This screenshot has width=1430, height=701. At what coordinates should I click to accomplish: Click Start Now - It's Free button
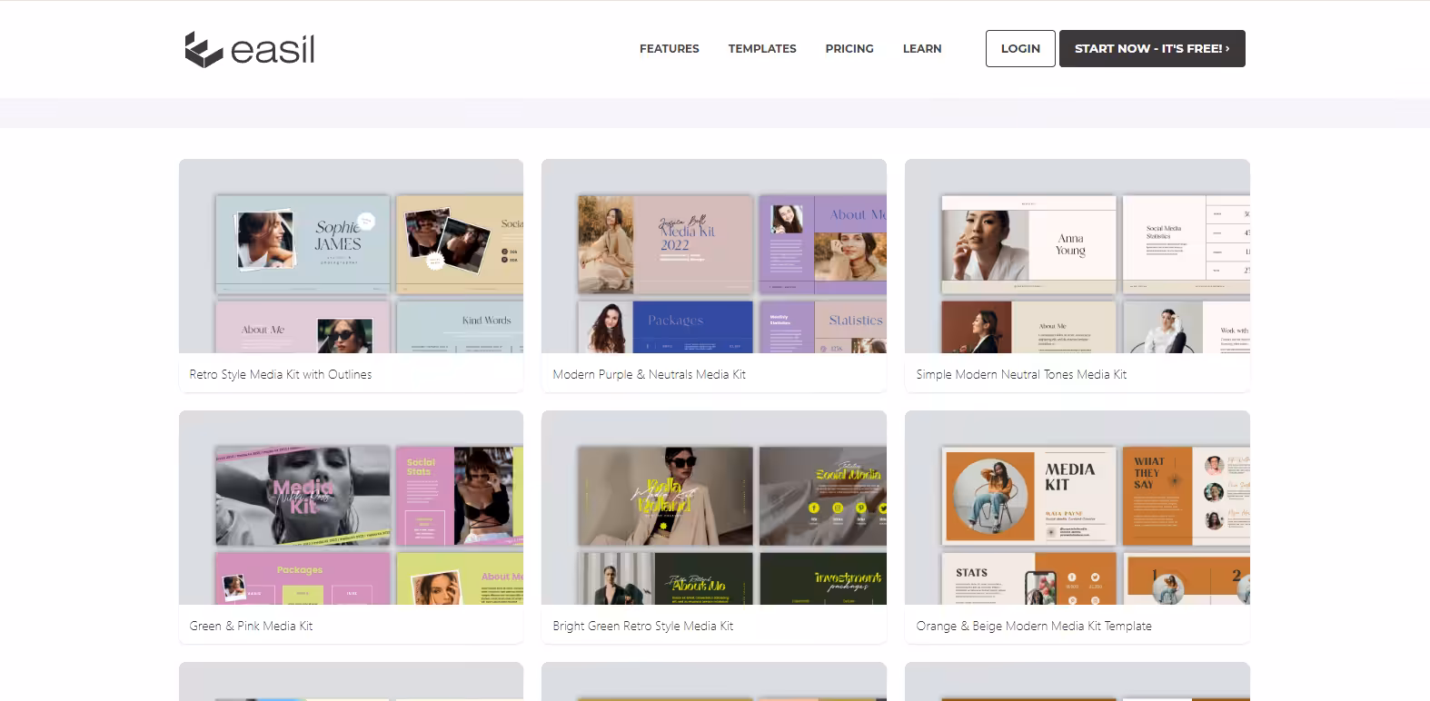(1152, 49)
